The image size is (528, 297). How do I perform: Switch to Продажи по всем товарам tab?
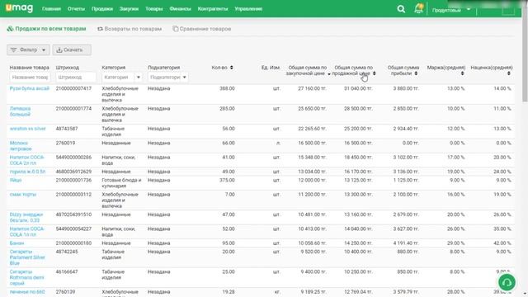point(46,29)
